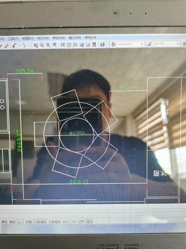Screen dimensions: 186x249
Task: Click the Match Properties brush icon
Action: [7, 46]
